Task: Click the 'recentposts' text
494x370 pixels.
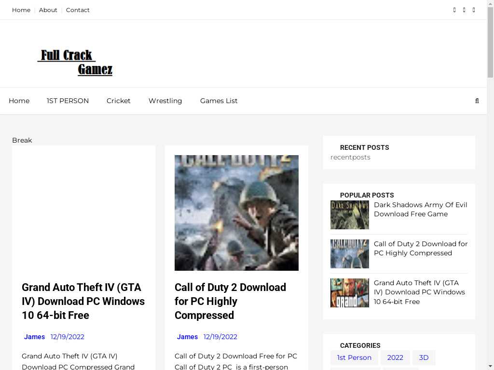Action: 350,158
